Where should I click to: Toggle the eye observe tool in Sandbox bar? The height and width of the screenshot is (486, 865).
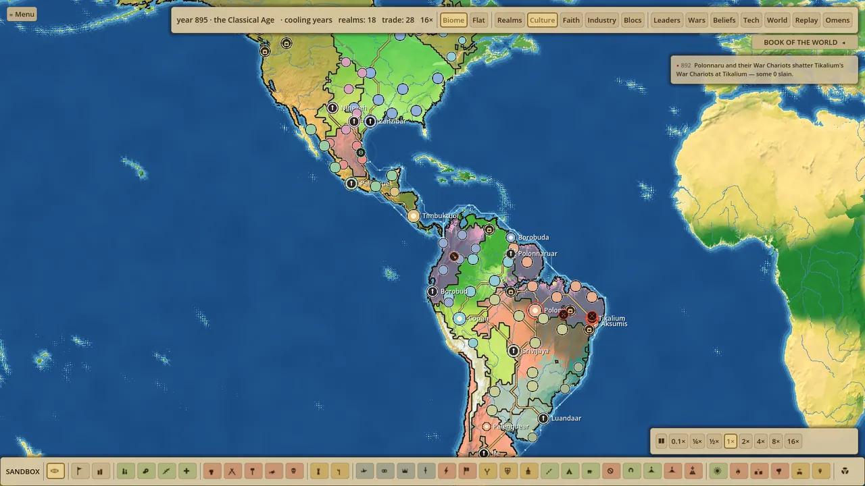[55, 471]
